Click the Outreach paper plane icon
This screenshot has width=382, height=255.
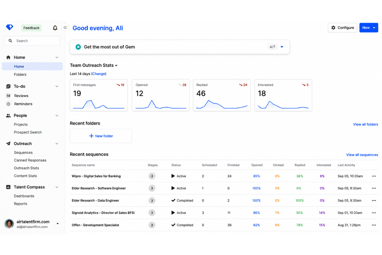8,143
